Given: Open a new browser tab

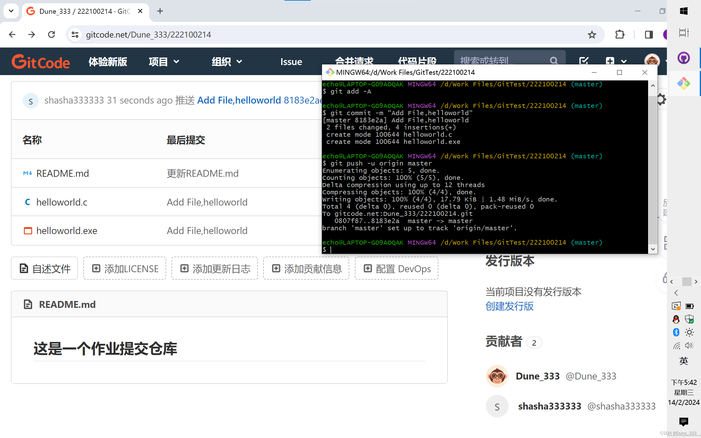Looking at the screenshot, I should pyautogui.click(x=160, y=11).
